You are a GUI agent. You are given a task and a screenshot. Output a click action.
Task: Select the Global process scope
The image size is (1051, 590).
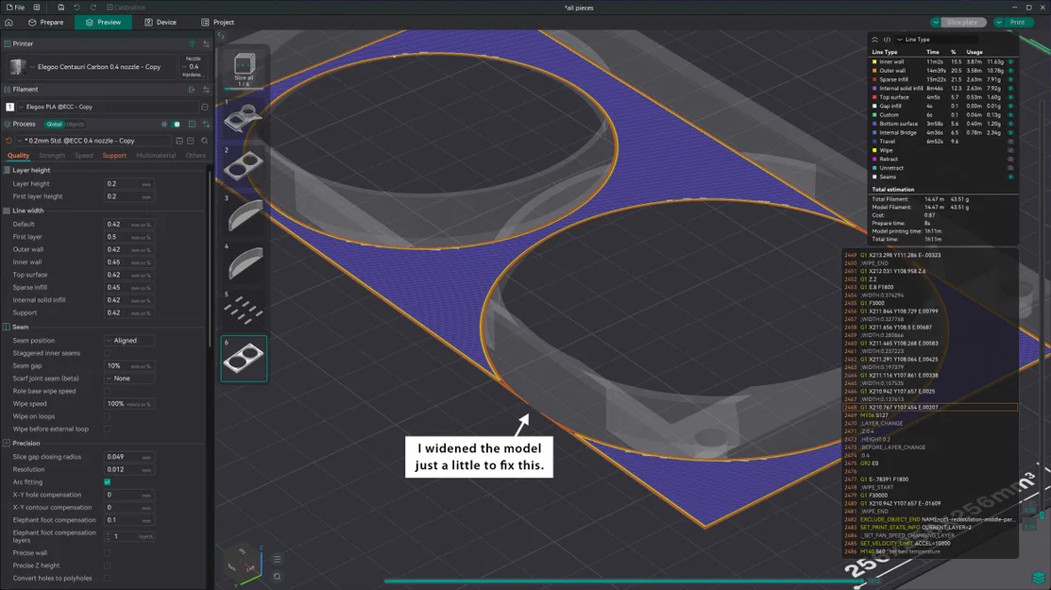click(54, 124)
